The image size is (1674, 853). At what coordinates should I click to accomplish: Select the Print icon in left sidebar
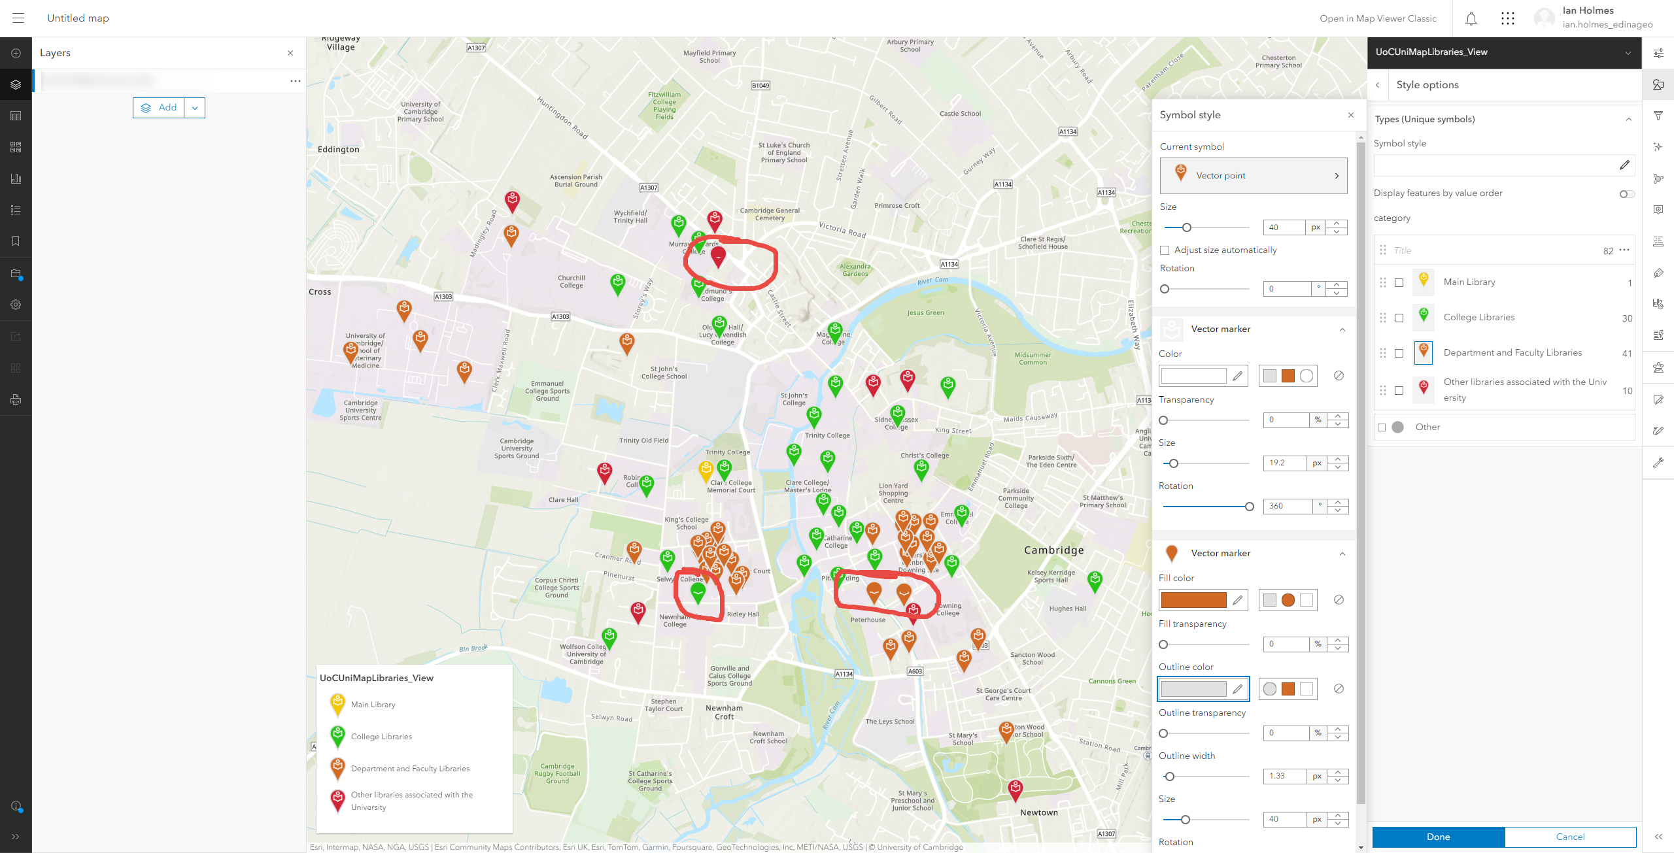[16, 399]
